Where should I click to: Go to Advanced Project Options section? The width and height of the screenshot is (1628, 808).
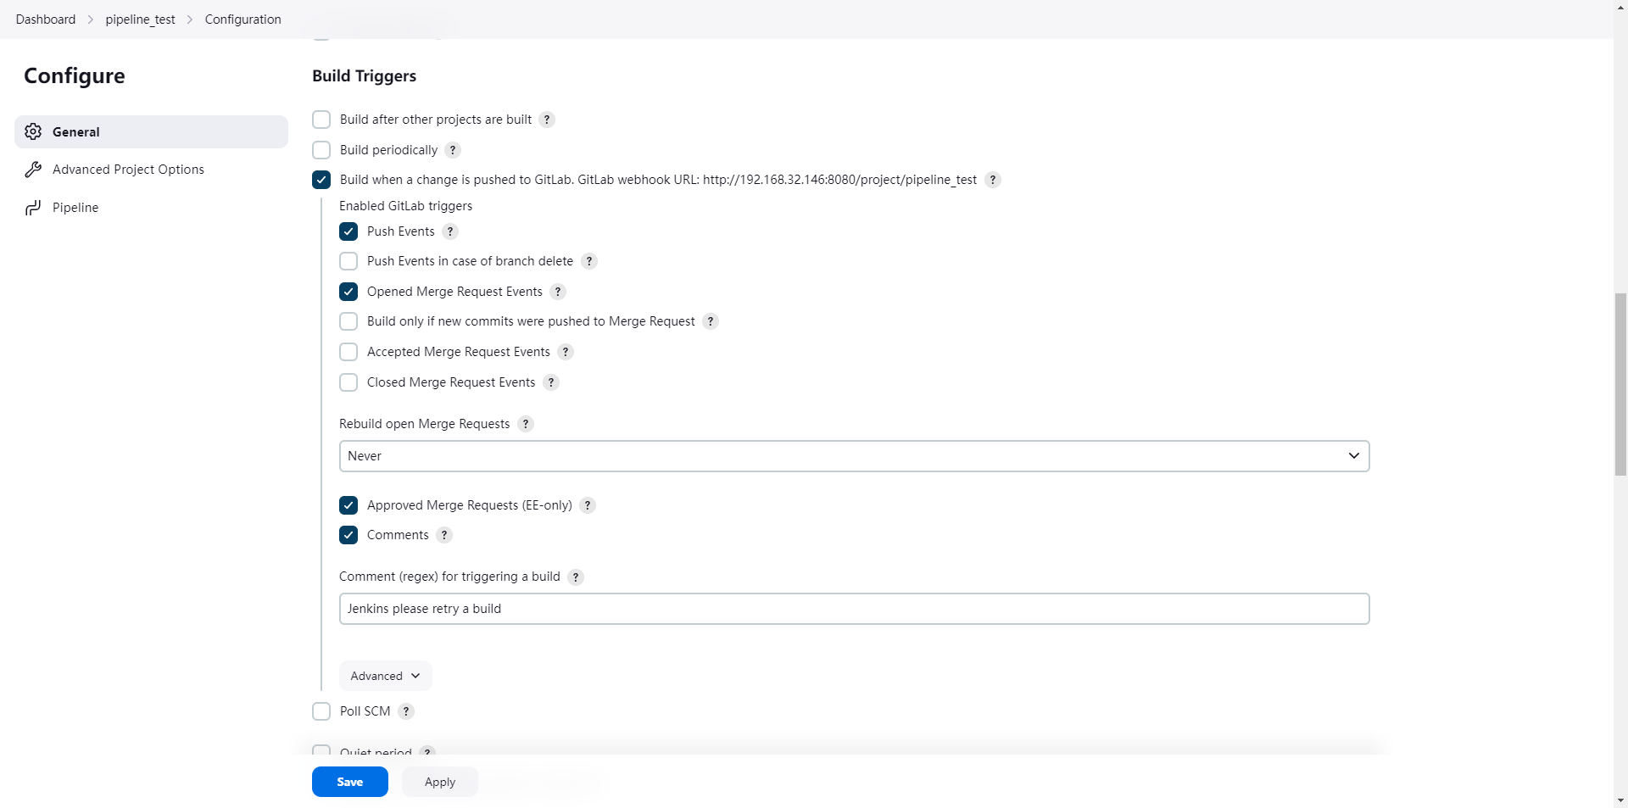(128, 170)
